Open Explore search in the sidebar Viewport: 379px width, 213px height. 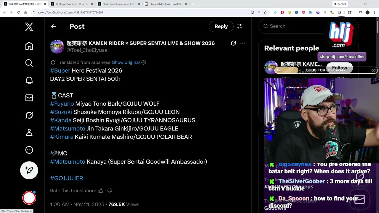29,63
